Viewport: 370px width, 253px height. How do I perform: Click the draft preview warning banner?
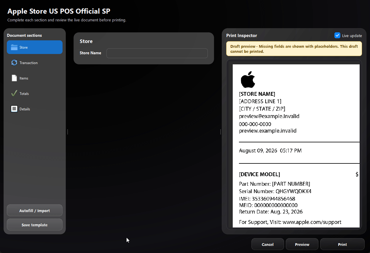[x=294, y=49]
